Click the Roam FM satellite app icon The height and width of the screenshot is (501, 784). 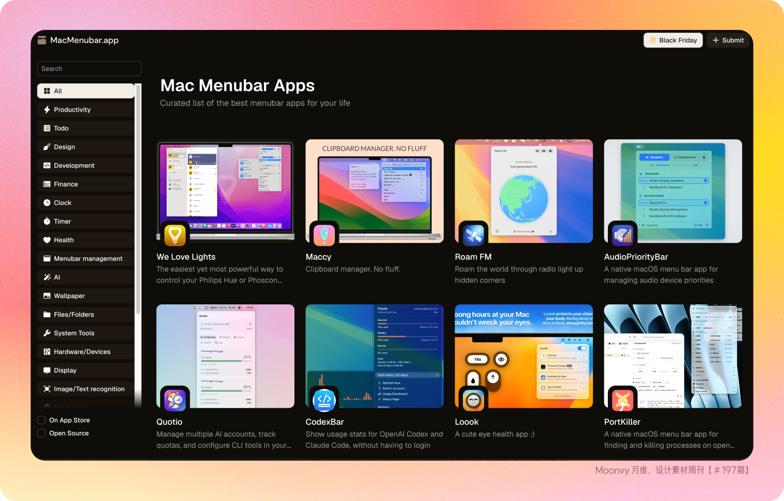click(x=473, y=235)
